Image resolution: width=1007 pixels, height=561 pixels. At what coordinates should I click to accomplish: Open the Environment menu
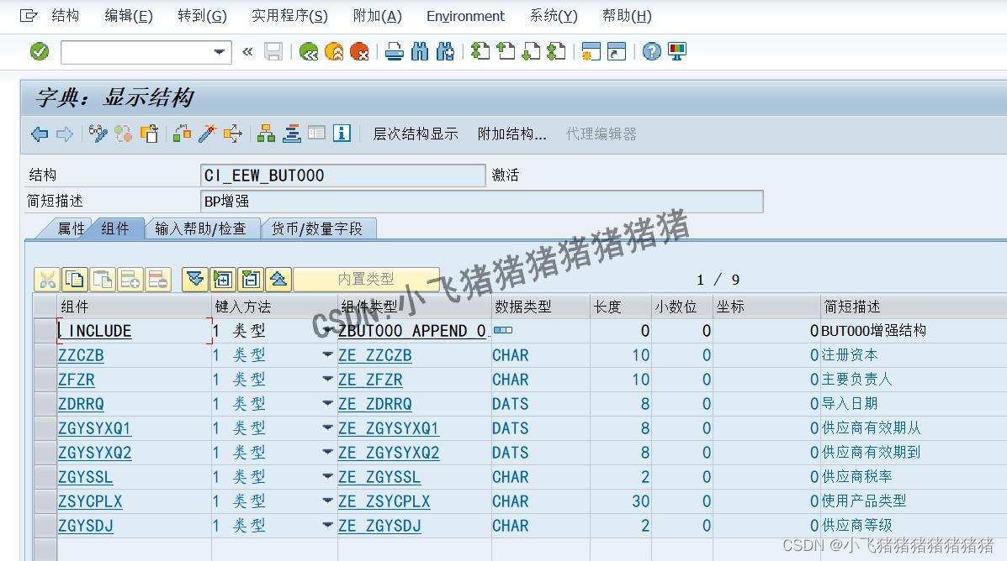(x=465, y=15)
